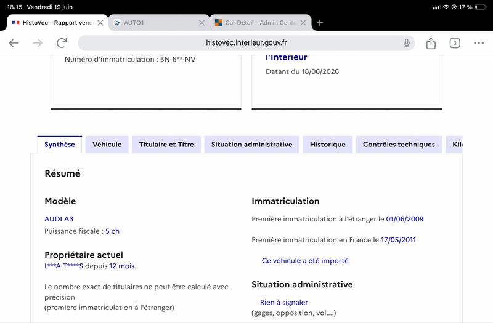The image size is (493, 323).
Task: Open the Situation administrative tab
Action: [x=252, y=145]
